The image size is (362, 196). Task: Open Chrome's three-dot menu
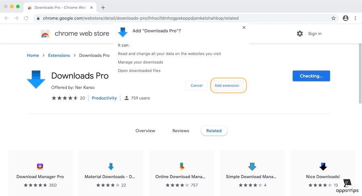click(x=355, y=18)
